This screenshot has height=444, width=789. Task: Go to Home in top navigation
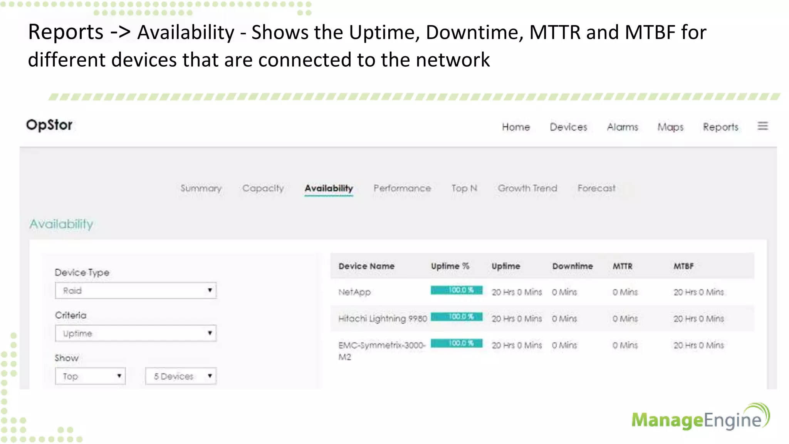(x=516, y=127)
